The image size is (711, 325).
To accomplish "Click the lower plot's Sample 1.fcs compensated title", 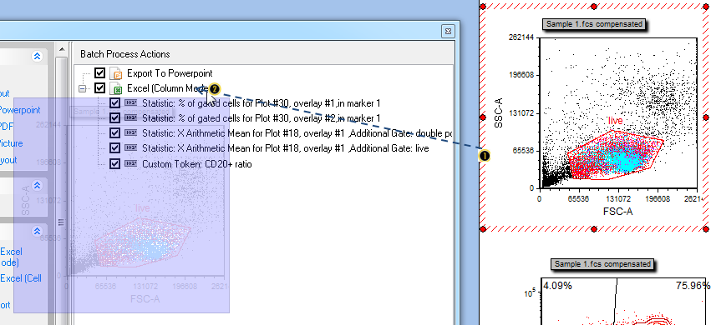I will 603,264.
